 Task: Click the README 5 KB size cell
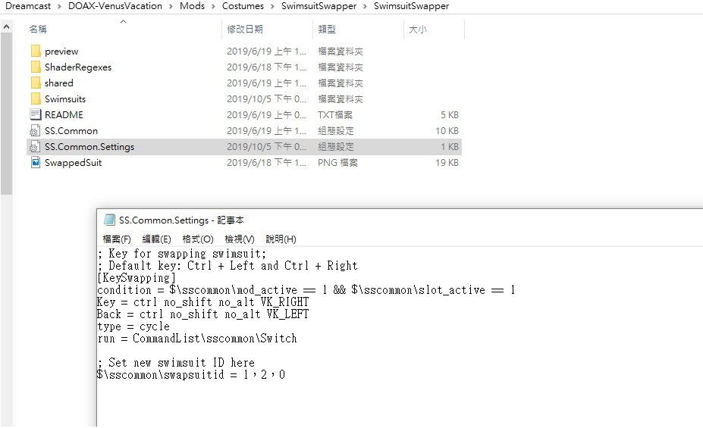pos(449,114)
